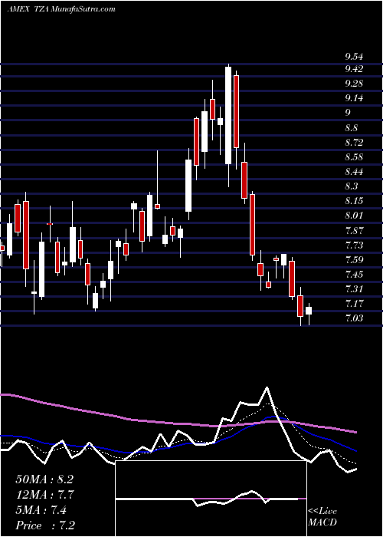Click the 7.45 price axis label
This screenshot has width=383, height=537.
click(x=354, y=274)
